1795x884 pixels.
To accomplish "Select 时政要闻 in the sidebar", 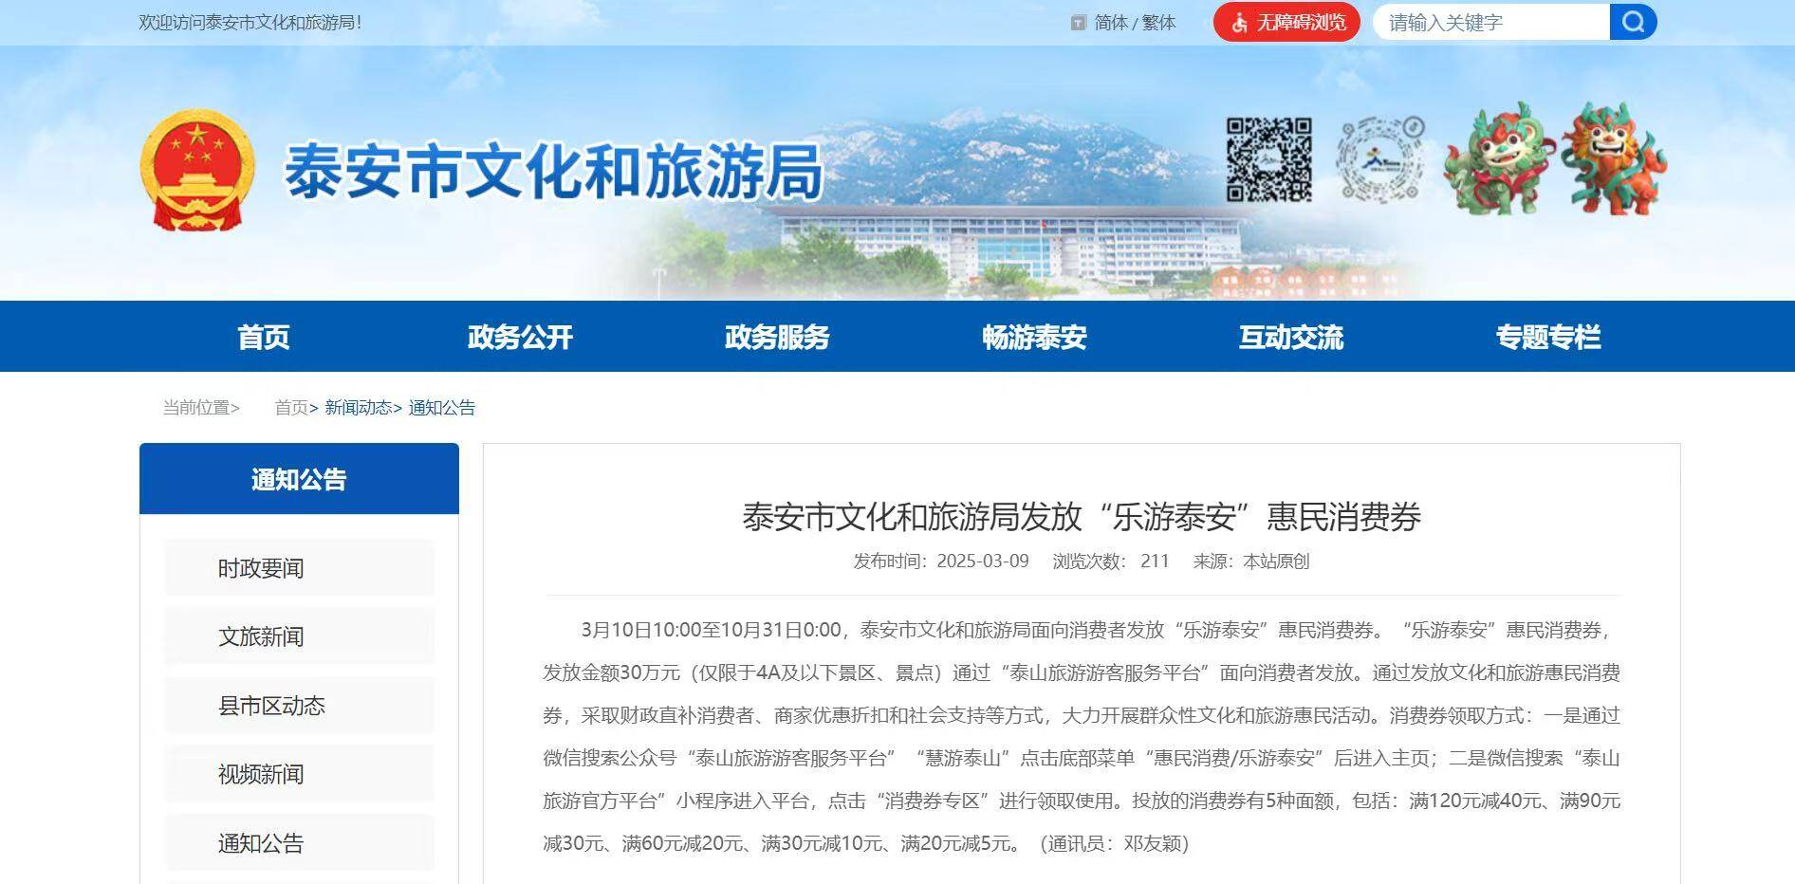I will (x=299, y=568).
